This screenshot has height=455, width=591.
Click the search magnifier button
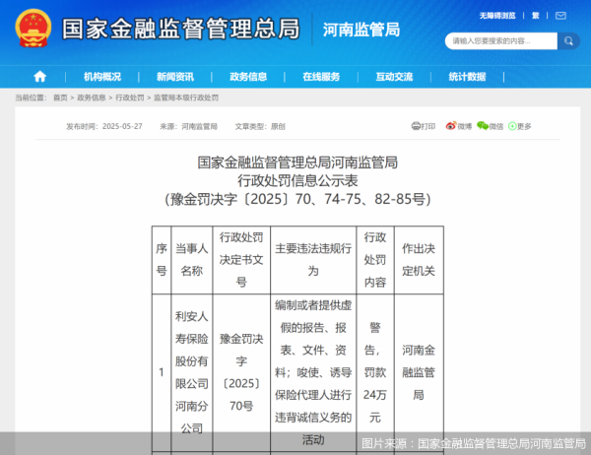point(568,40)
